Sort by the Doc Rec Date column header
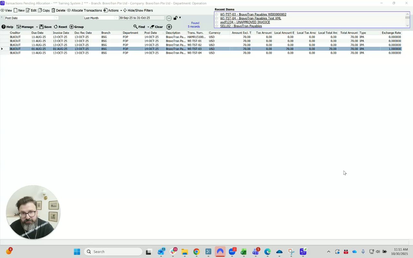This screenshot has width=413, height=258. [87, 33]
